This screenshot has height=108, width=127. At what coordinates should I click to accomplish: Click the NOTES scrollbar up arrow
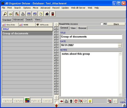click(120, 54)
